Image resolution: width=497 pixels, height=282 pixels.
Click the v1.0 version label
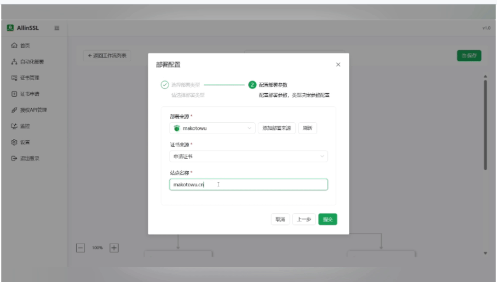pos(486,28)
